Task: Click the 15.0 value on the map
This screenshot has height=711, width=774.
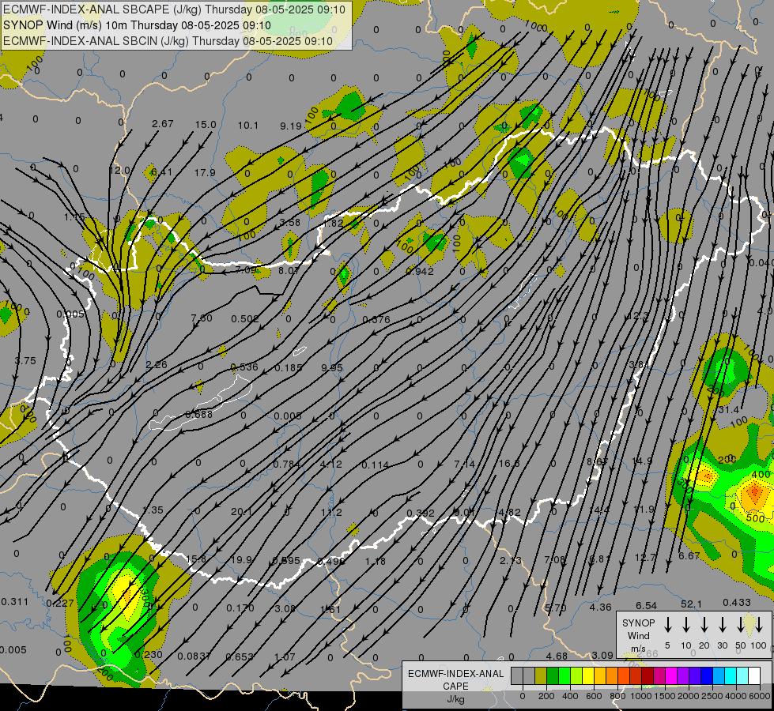Action: 206,125
